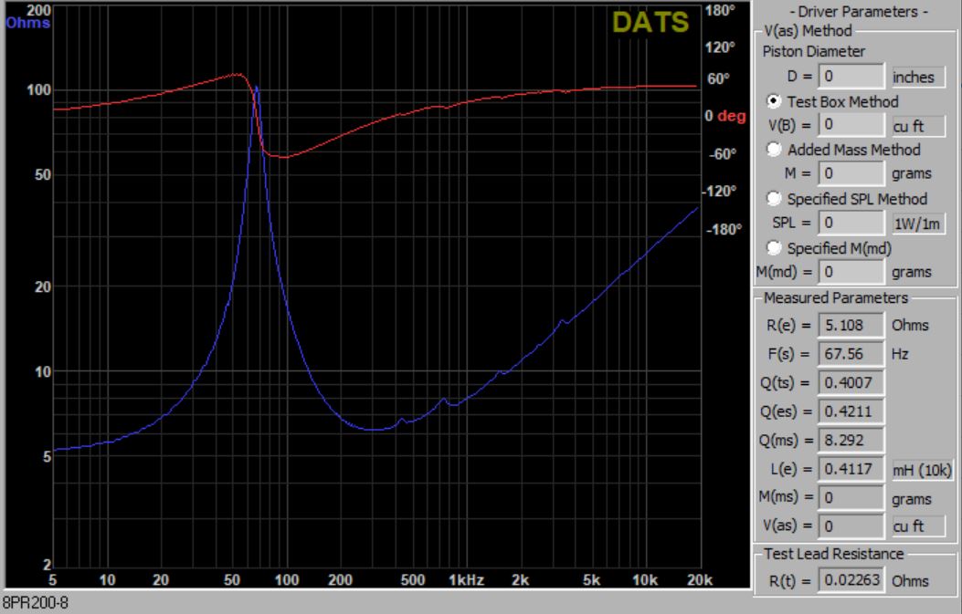Choose the Specified SPL Method option
The width and height of the screenshot is (962, 614).
pos(774,199)
